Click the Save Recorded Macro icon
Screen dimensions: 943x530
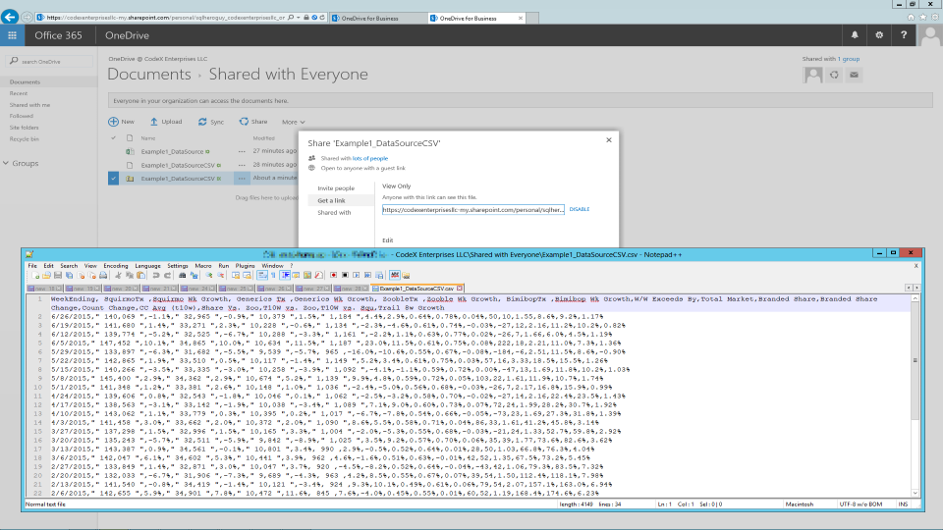(x=379, y=275)
